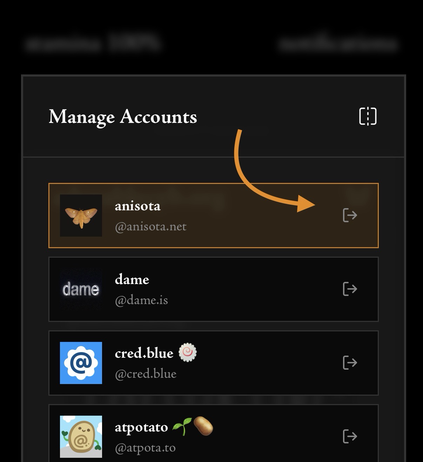Click the split-panel icon beside Manage Accounts
This screenshot has width=423, height=462.
pos(368,116)
